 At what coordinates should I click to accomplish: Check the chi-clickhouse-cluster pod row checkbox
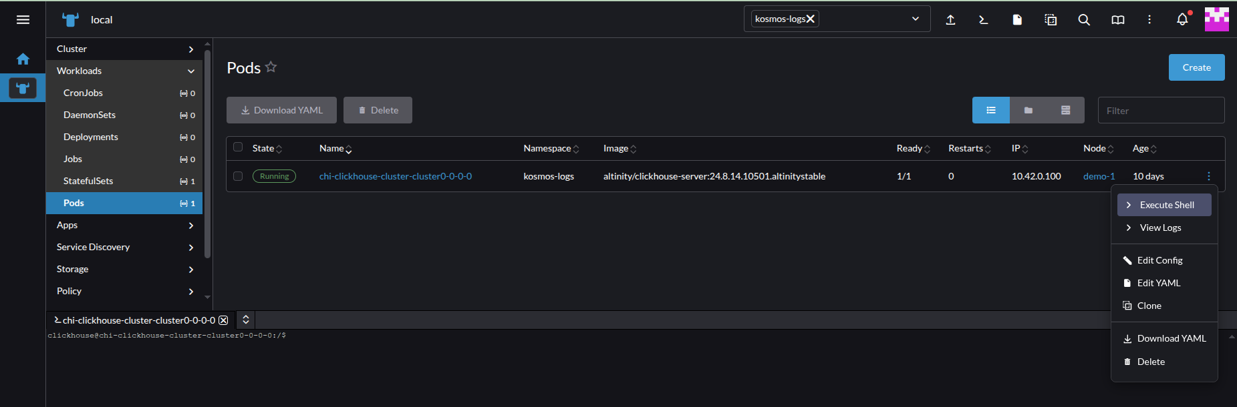tap(238, 176)
